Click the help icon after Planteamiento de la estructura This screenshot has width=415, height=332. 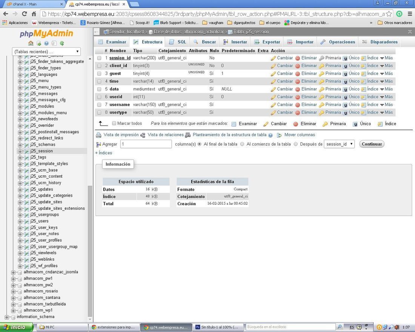point(270,135)
